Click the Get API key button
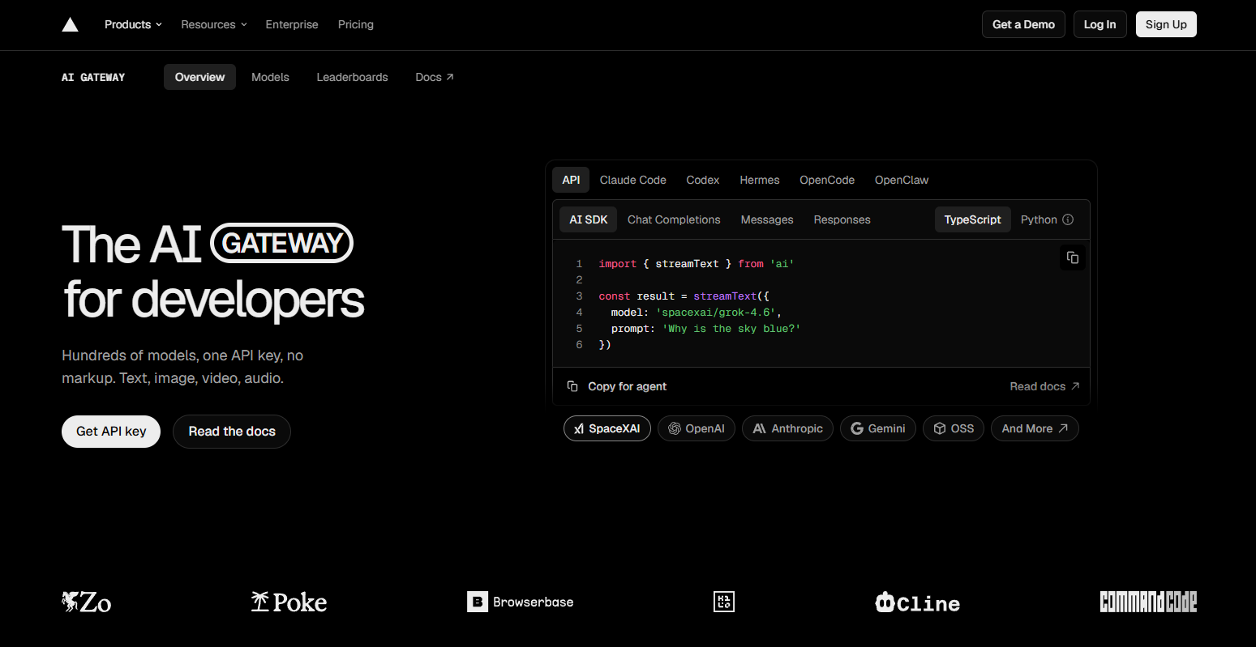1256x647 pixels. (x=111, y=432)
